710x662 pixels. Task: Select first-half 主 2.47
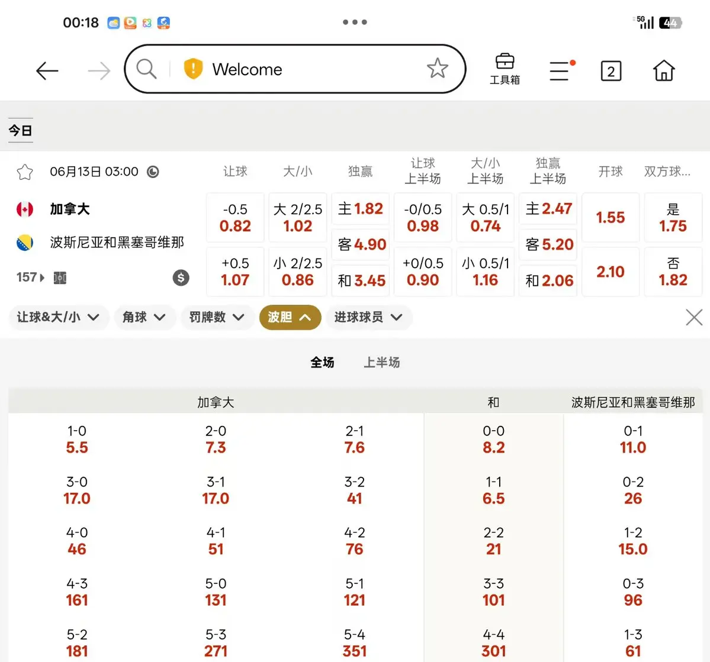548,209
